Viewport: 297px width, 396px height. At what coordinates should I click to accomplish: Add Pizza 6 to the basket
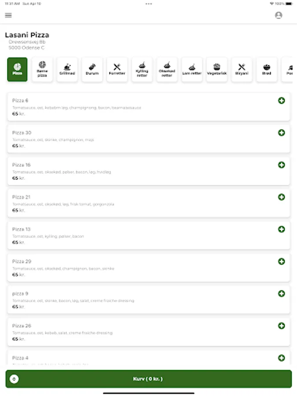pos(282,101)
